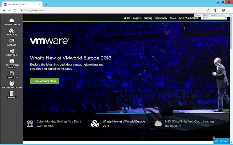Open the Solutions gears icon
The image size is (233, 145).
pyautogui.click(x=12, y=51)
